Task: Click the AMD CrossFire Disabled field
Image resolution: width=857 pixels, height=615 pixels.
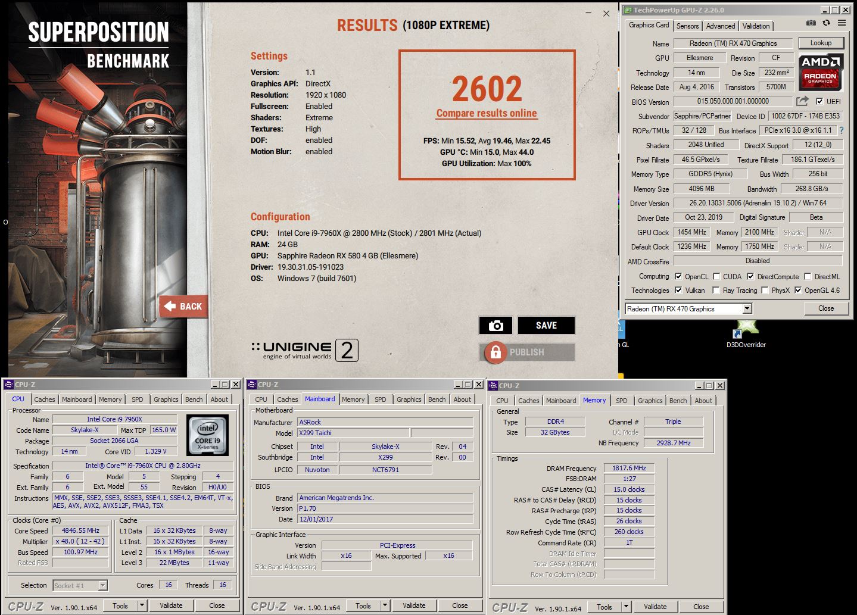Action: [758, 261]
